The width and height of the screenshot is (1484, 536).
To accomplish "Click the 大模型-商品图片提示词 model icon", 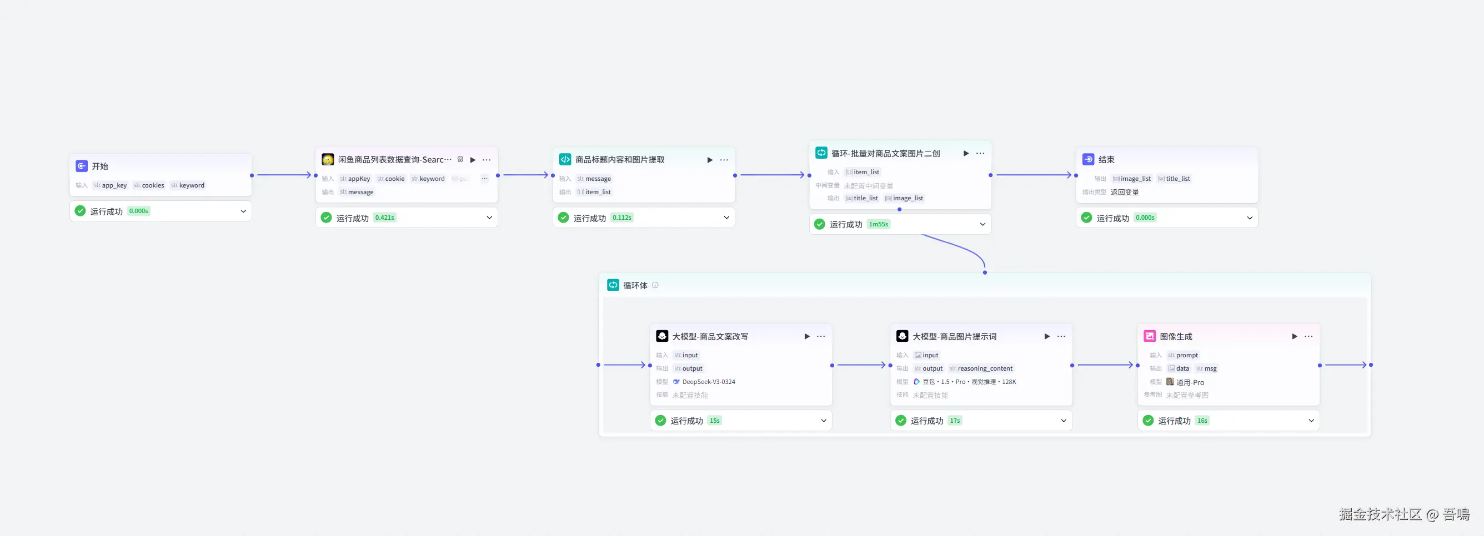I will pyautogui.click(x=902, y=336).
